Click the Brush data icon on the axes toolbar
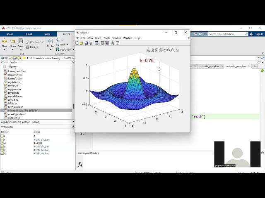 coord(153,50)
